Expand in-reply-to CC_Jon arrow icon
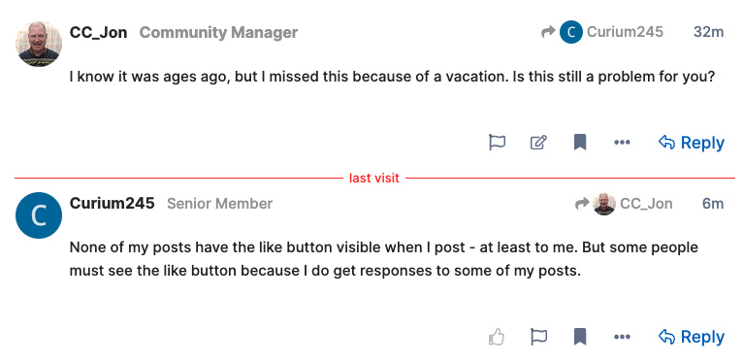The image size is (743, 361). 582,204
